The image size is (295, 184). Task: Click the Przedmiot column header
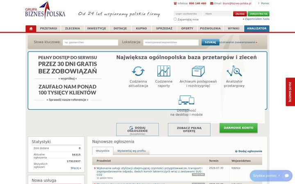click(104, 161)
